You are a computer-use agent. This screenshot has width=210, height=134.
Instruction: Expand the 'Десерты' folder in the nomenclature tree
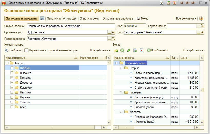[x=12, y=83]
